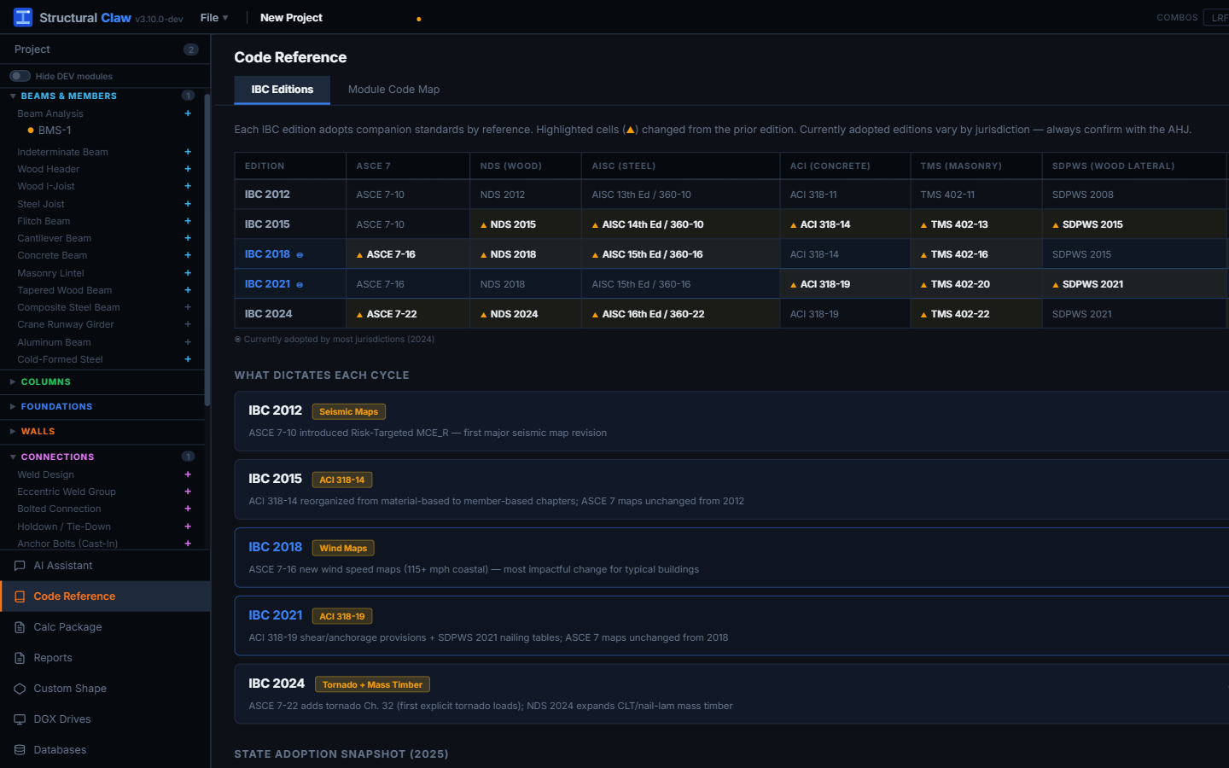Toggle Hide DEV modules switch
1229x768 pixels.
(x=20, y=76)
